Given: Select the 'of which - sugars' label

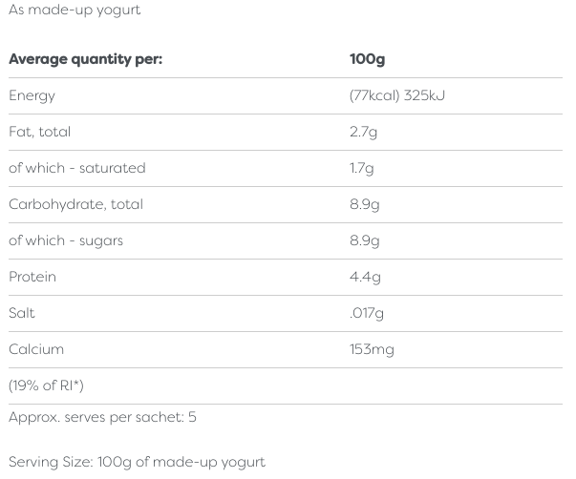Looking at the screenshot, I should point(66,240).
